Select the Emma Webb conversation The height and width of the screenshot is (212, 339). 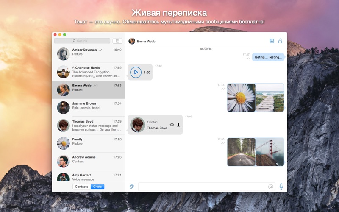89,90
